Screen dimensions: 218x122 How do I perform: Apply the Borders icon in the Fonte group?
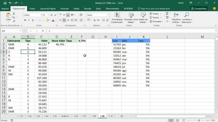click(40, 20)
